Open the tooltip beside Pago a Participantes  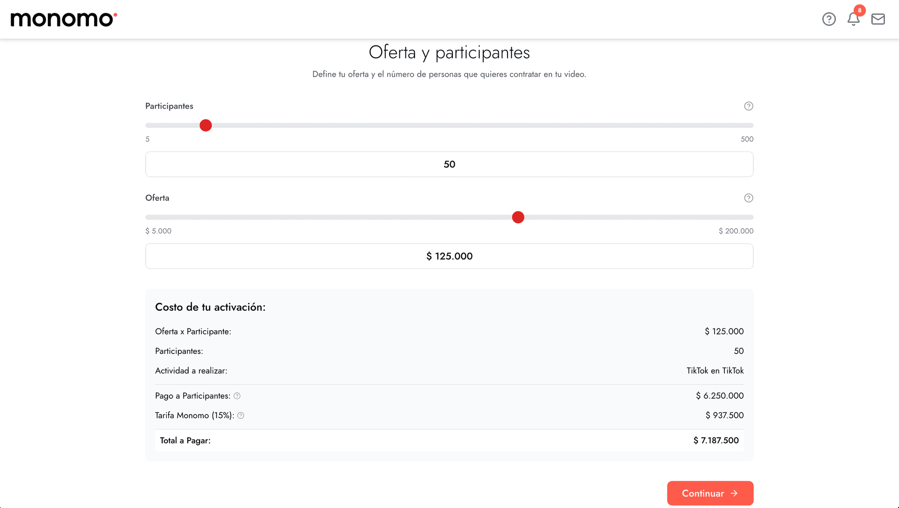[237, 396]
